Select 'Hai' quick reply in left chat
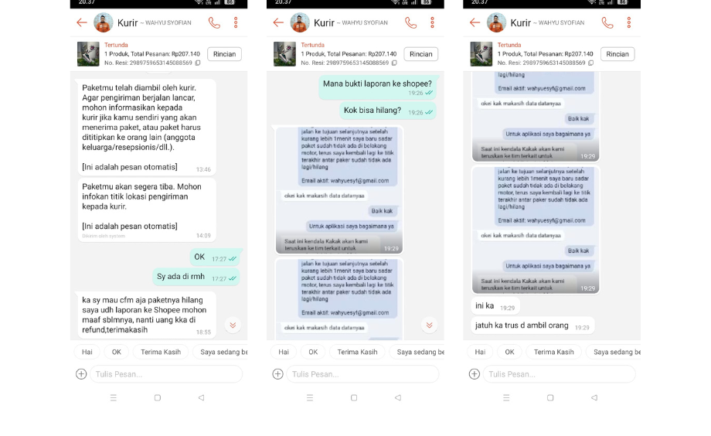The image size is (711, 436). click(x=87, y=352)
